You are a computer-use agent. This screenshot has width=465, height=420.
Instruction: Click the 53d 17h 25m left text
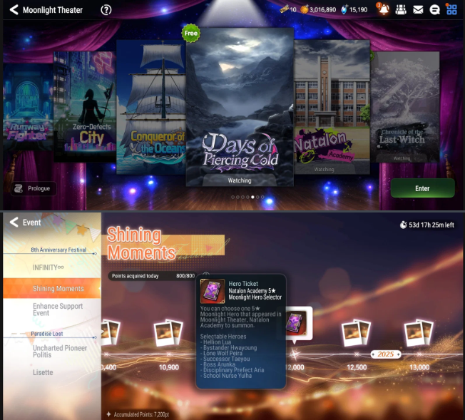[431, 225]
